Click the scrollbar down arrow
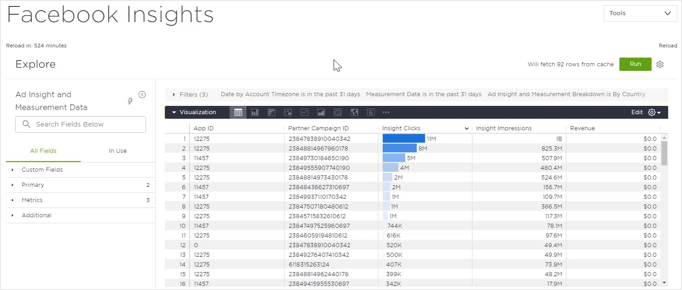 coord(664,282)
